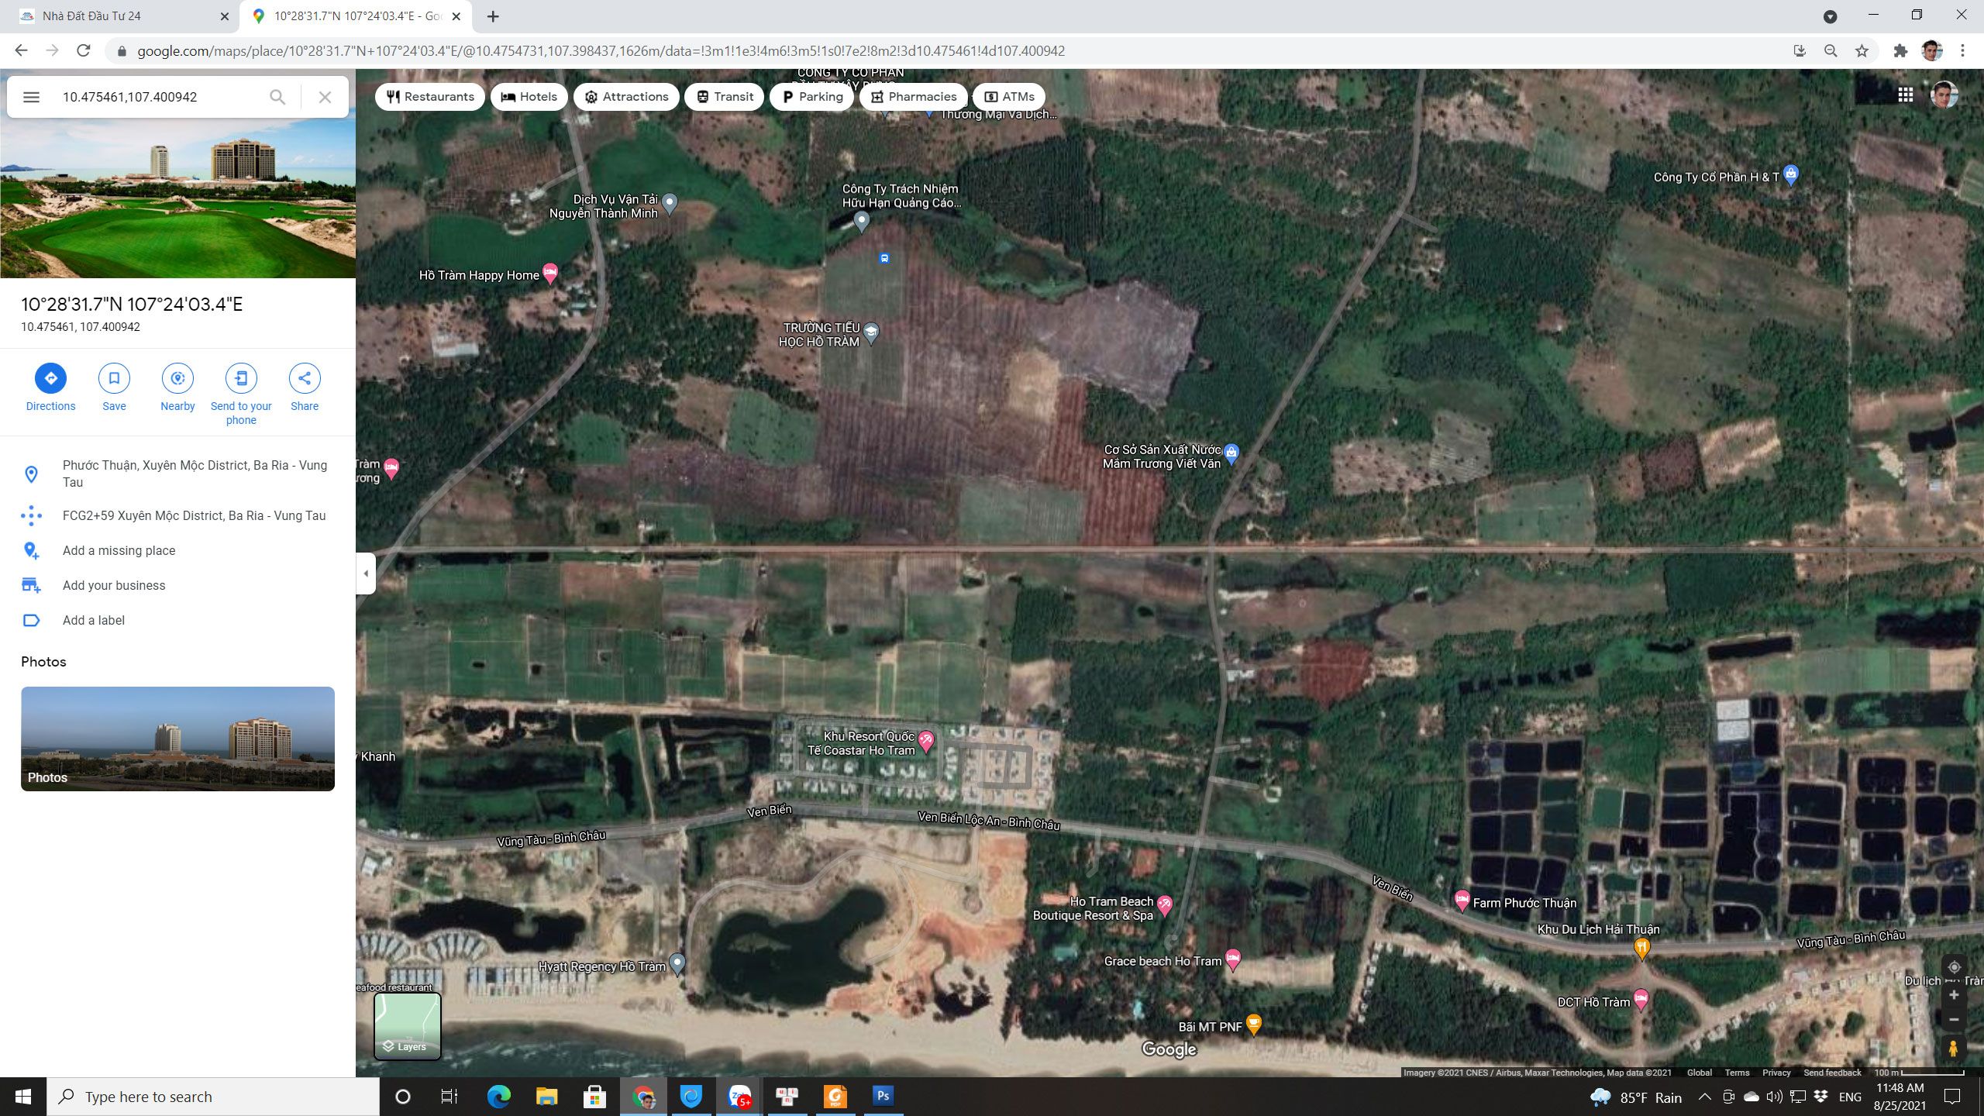The image size is (1984, 1116).
Task: Click the Bãi MT PNF marker
Action: (x=1254, y=1025)
